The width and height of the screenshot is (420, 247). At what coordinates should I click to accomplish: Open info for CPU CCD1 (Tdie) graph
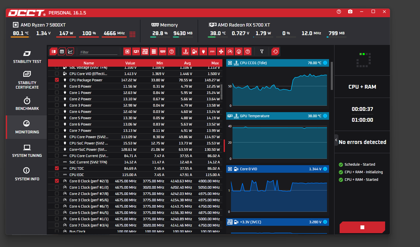pos(325,63)
